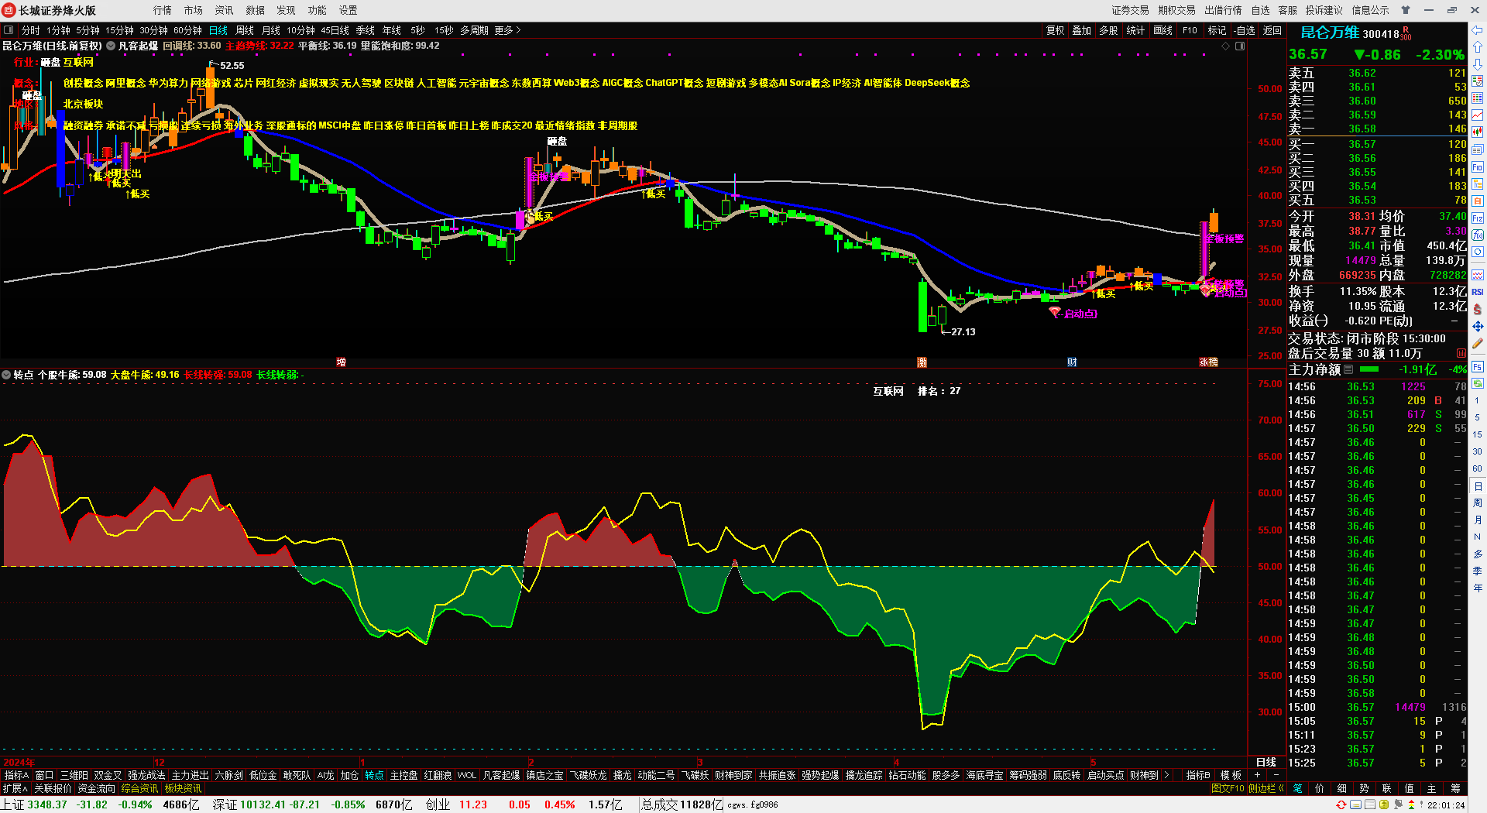Toggle the round marker before 凡客起爆

111,46
